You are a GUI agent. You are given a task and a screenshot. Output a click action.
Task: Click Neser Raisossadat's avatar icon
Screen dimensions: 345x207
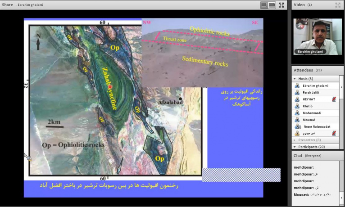(297, 127)
